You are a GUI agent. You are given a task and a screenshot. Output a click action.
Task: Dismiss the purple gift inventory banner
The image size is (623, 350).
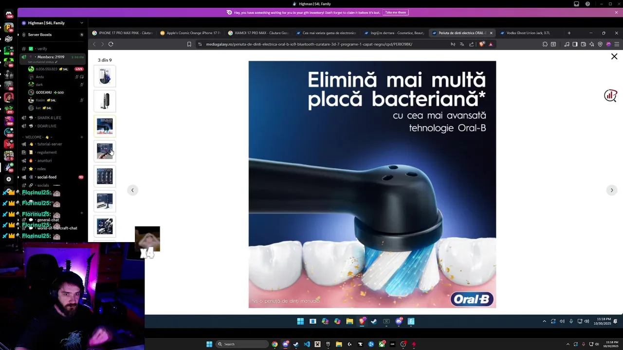pyautogui.click(x=616, y=12)
